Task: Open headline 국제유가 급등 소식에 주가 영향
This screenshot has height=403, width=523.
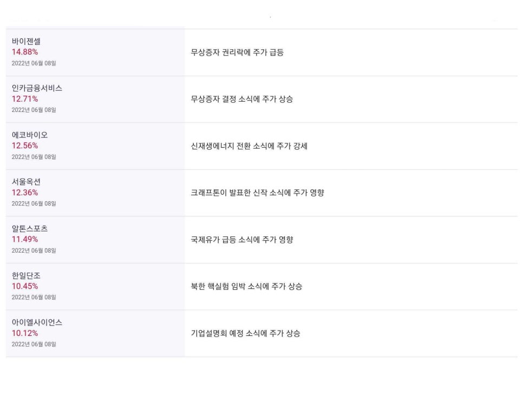Action: point(242,240)
